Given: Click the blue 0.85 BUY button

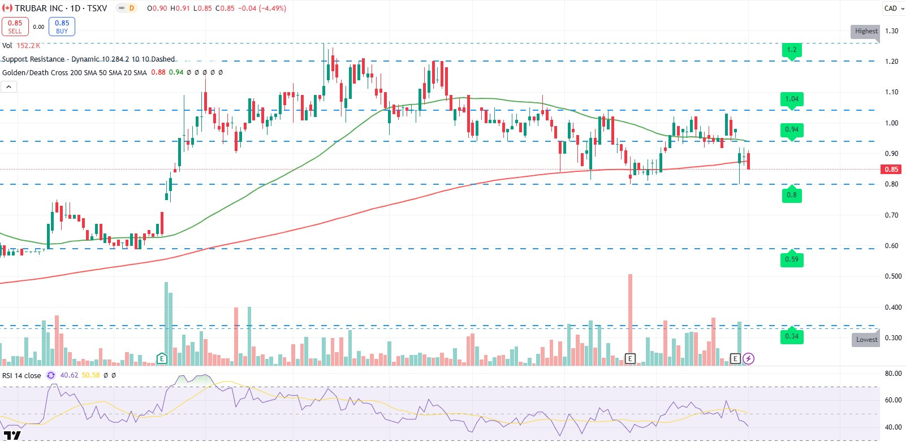Looking at the screenshot, I should [62, 27].
